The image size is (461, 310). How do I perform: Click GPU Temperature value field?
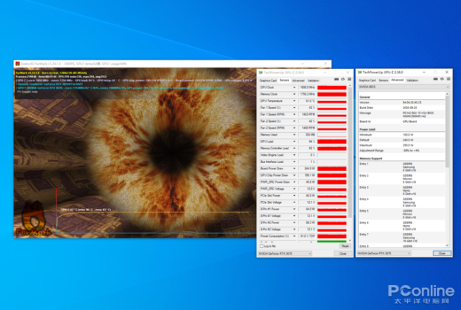(307, 101)
